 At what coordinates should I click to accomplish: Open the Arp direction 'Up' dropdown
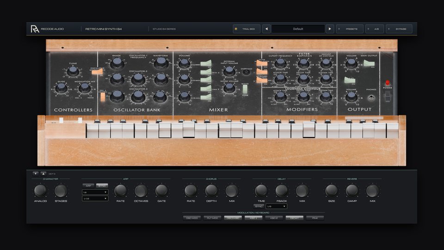pos(95,192)
